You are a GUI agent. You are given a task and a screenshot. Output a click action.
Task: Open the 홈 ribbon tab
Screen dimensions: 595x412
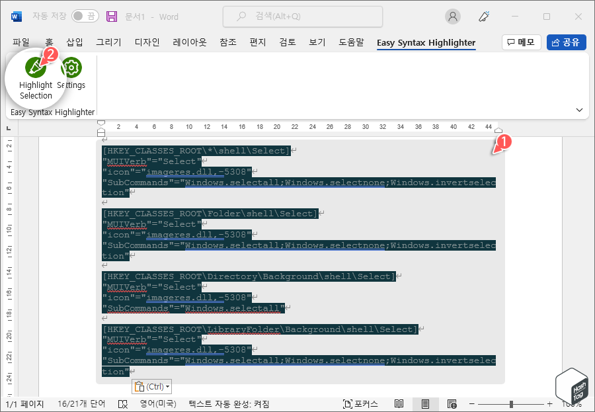49,42
